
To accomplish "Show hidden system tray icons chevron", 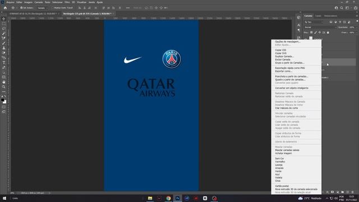I will pyautogui.click(x=327, y=198).
